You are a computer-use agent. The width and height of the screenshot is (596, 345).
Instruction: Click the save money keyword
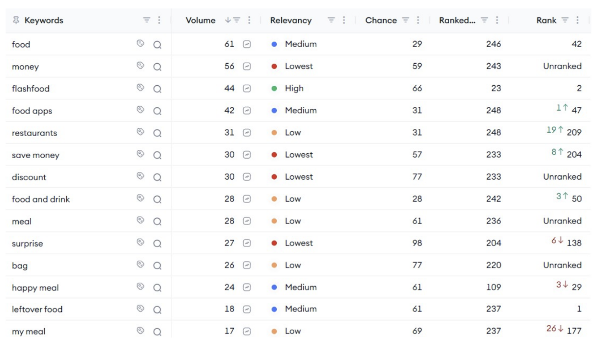[36, 155]
